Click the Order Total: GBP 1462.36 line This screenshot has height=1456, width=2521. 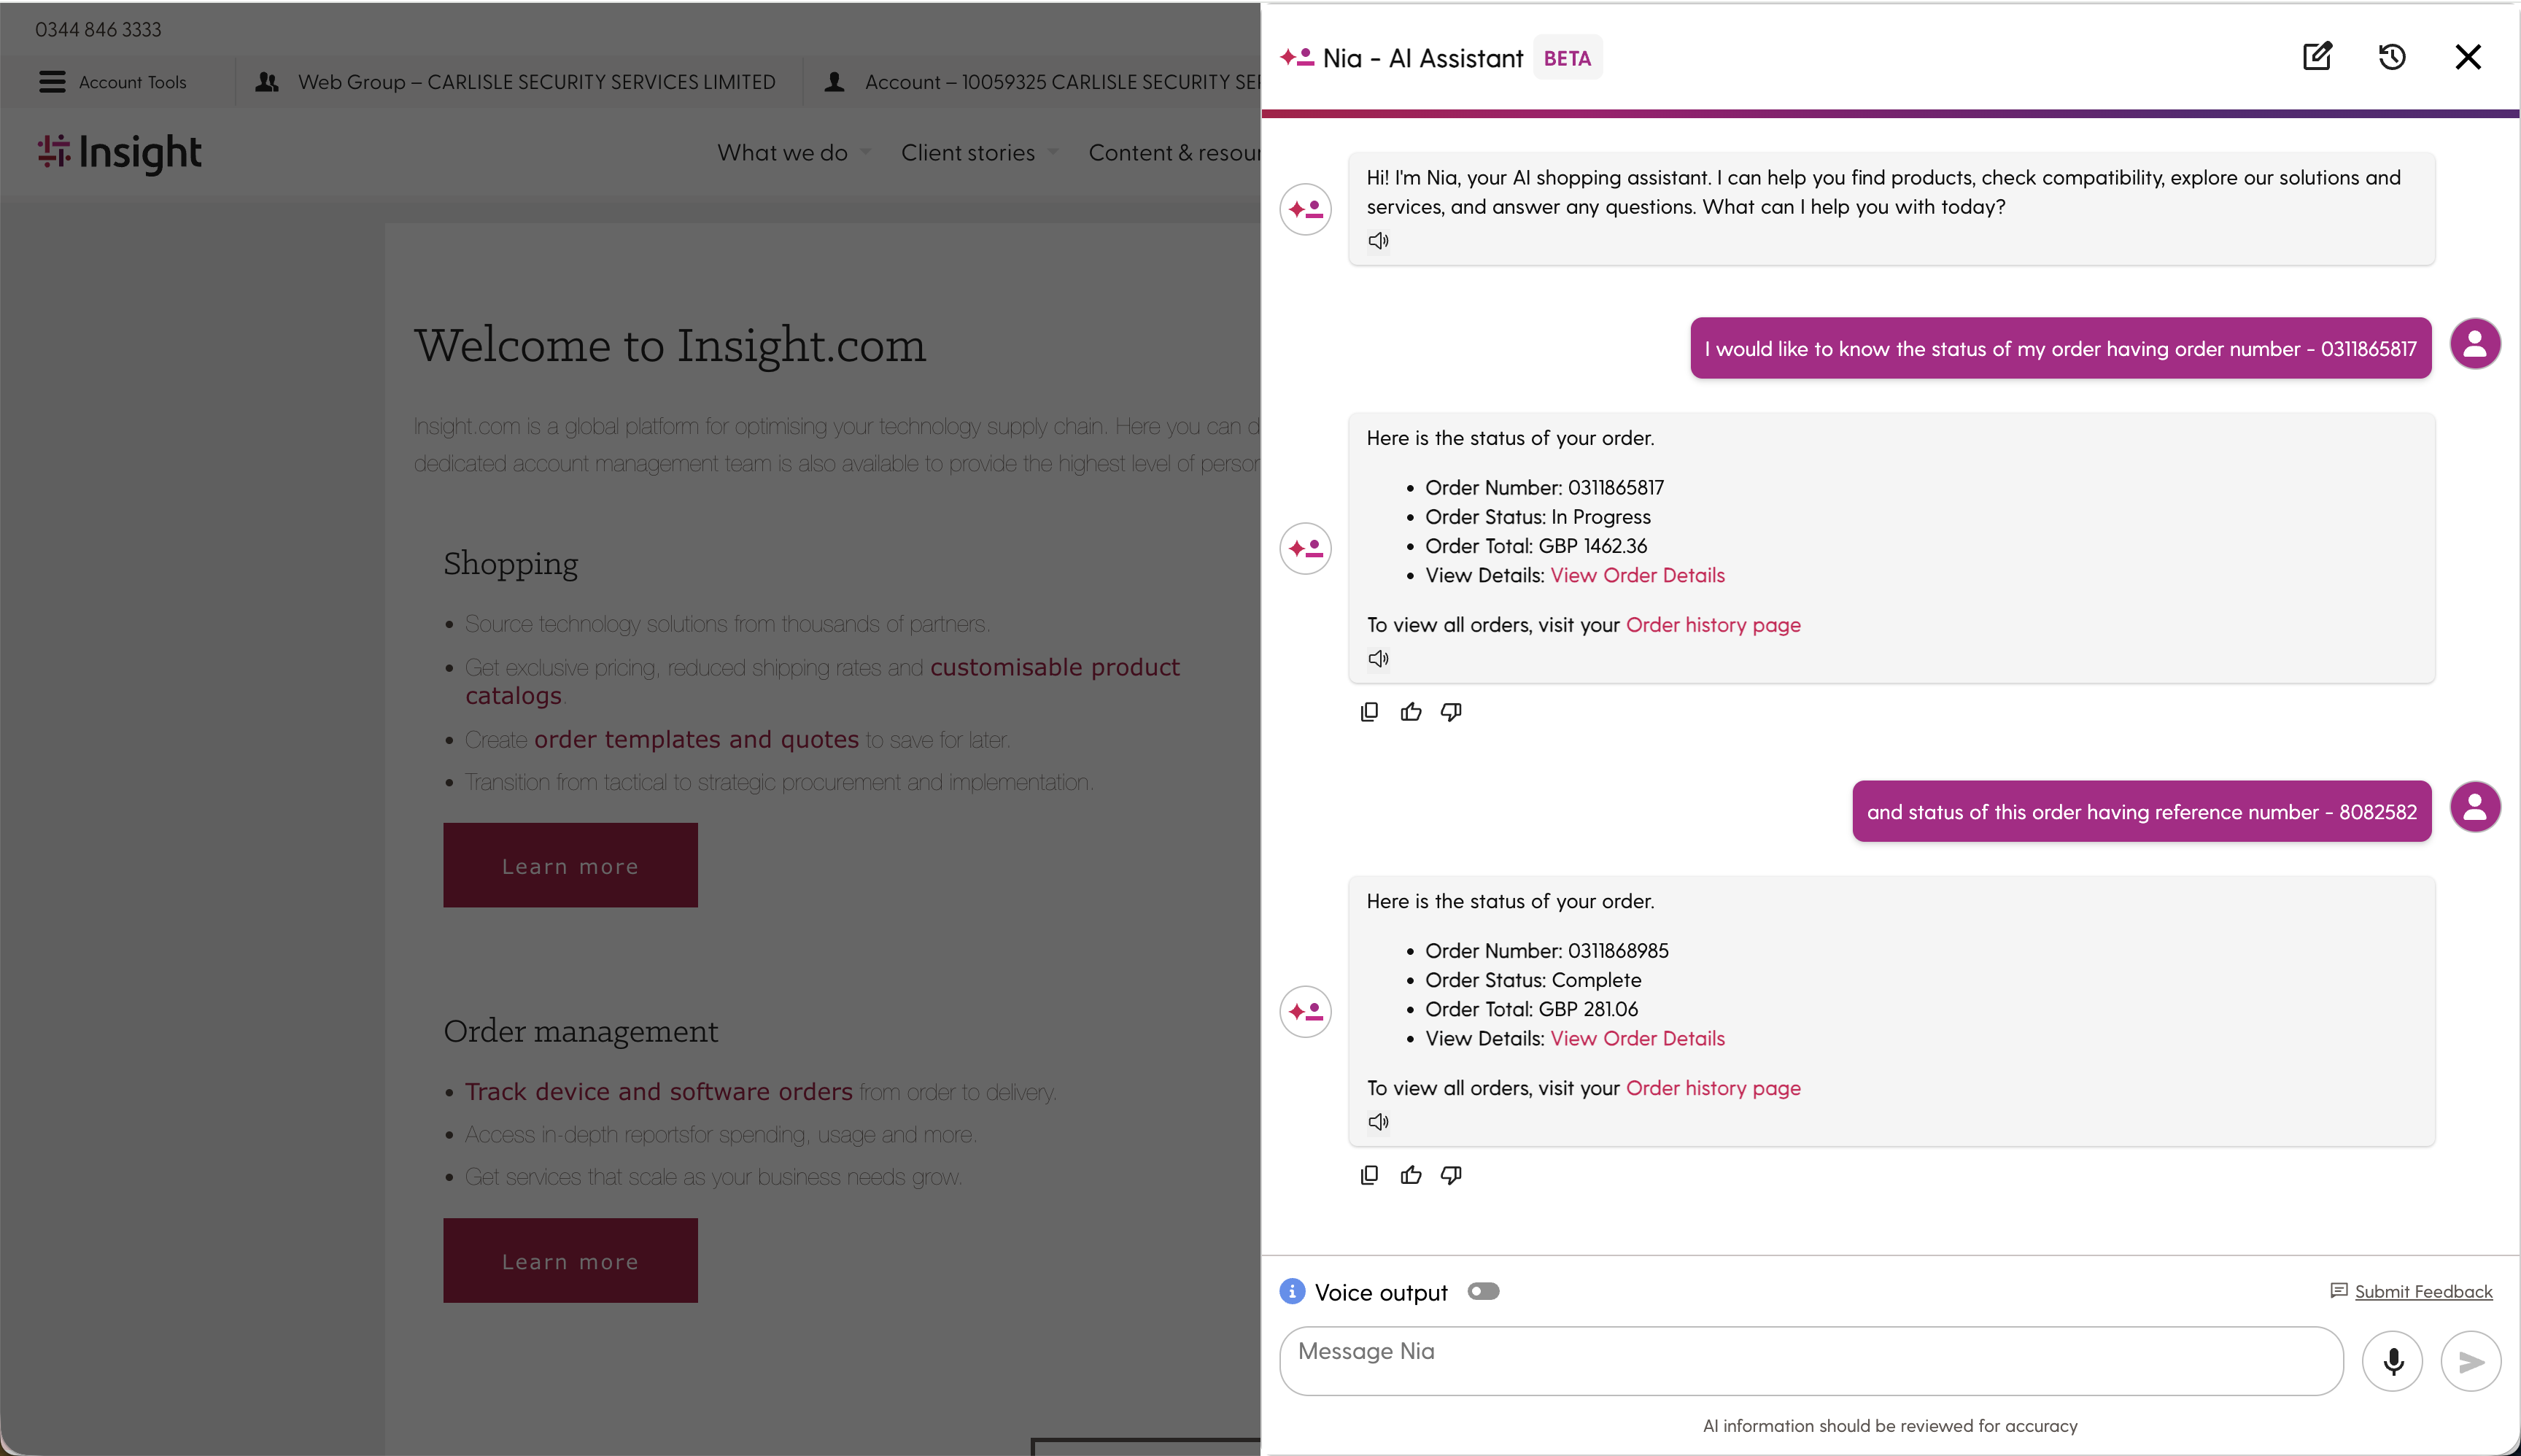pos(1536,546)
